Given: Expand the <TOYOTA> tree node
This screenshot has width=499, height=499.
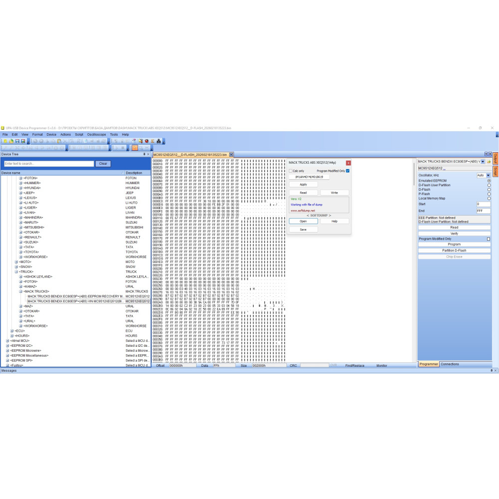Looking at the screenshot, I should click(20, 252).
